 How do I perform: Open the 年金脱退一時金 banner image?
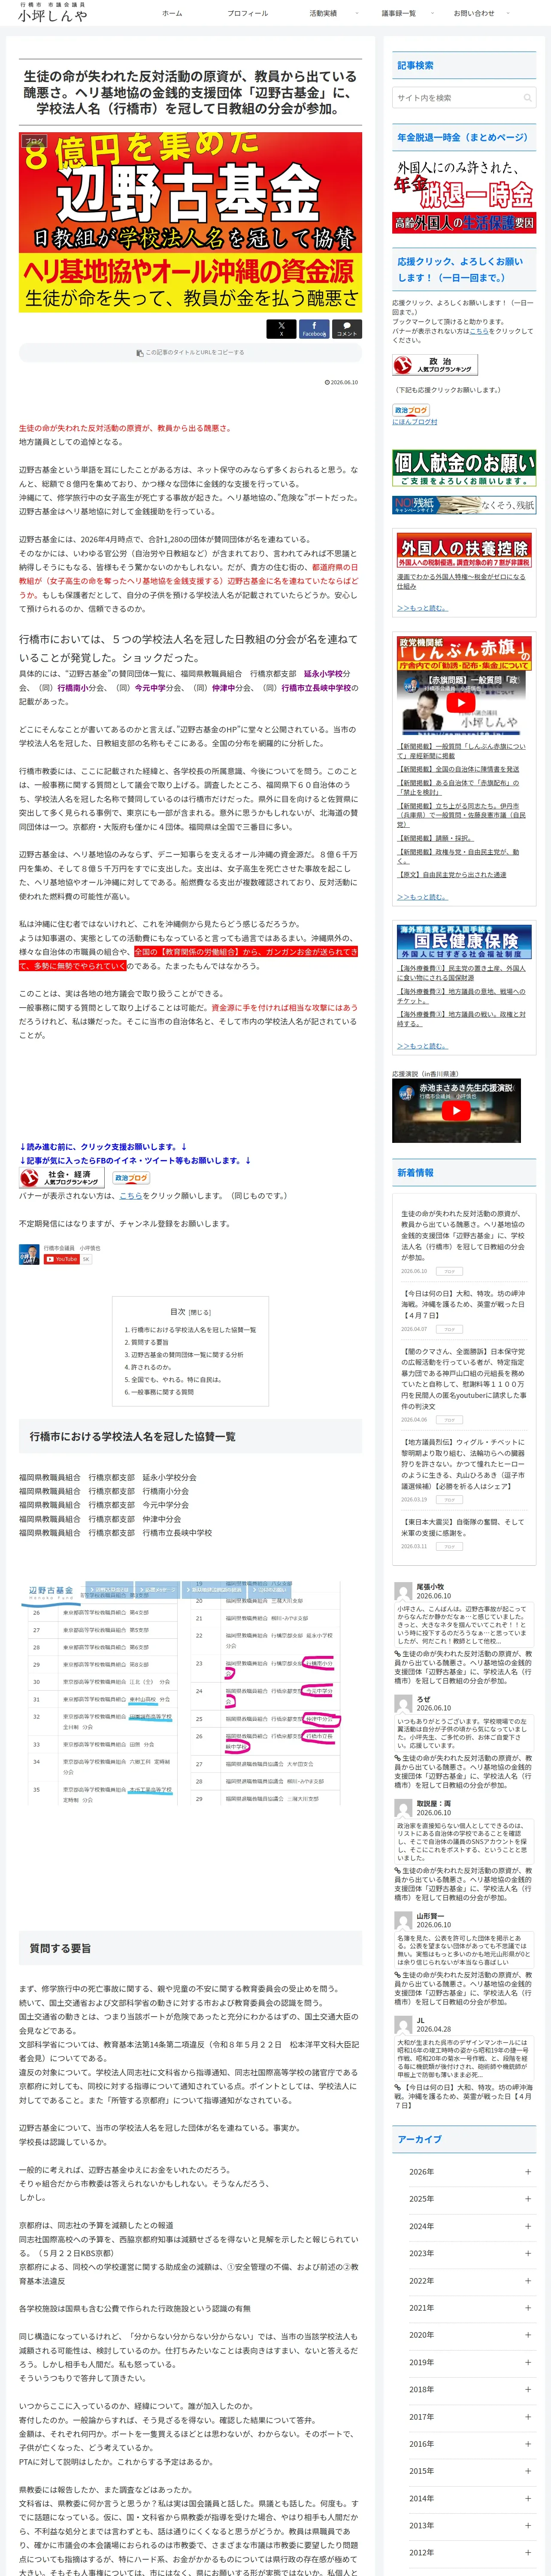(464, 196)
